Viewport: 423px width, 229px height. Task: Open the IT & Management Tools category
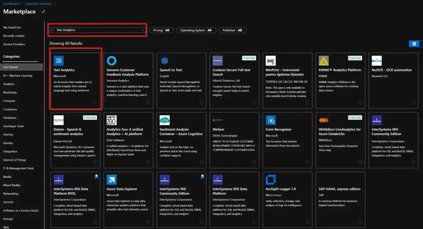[18, 168]
